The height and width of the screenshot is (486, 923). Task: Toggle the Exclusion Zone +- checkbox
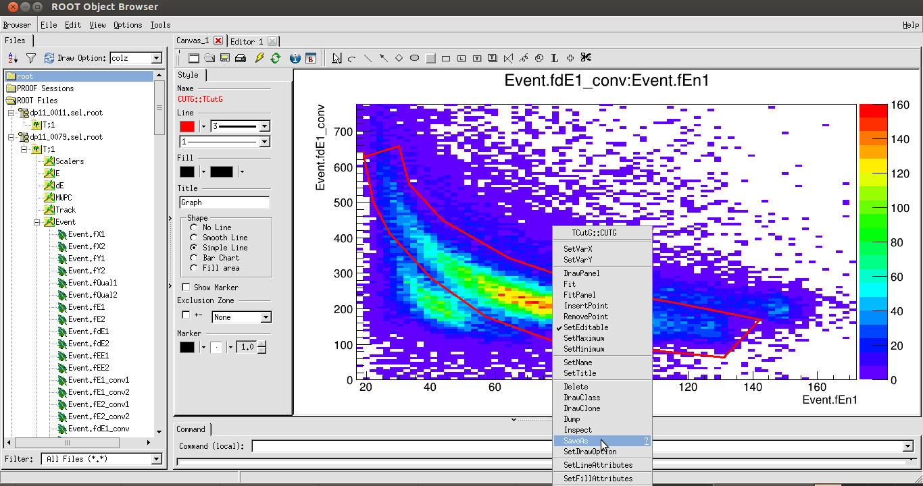pos(186,315)
